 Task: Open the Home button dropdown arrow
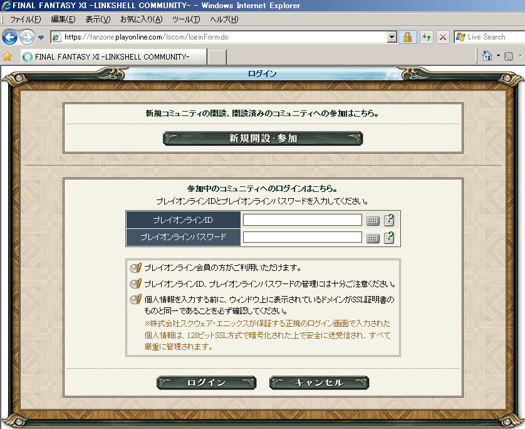coord(498,56)
